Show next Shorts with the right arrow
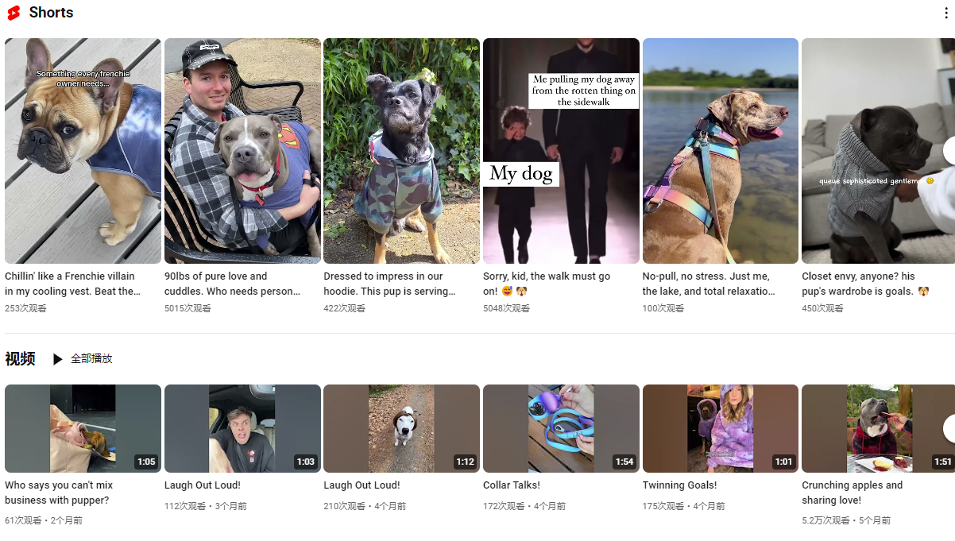 (949, 151)
